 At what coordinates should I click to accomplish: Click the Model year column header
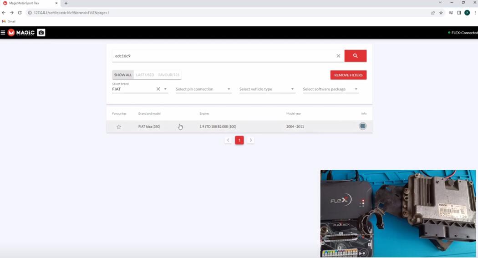point(294,114)
